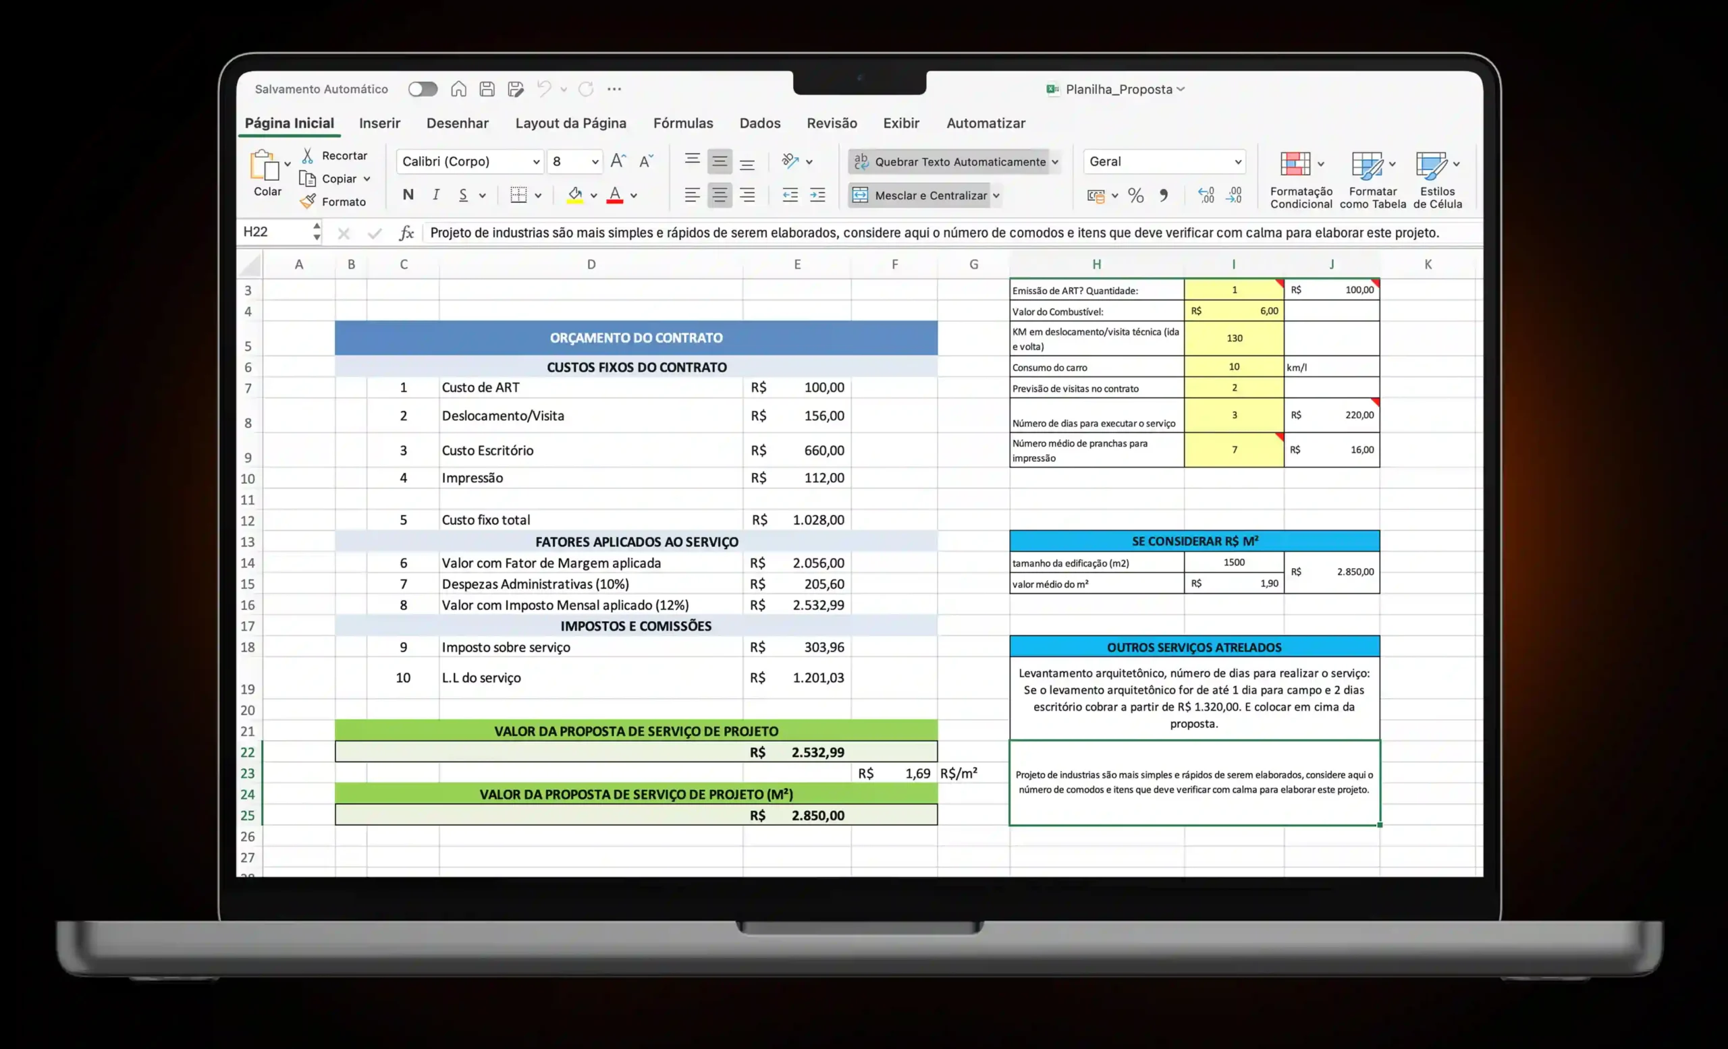The height and width of the screenshot is (1049, 1728).
Task: Expand the Mesclar e Centralizar dropdown arrow
Action: point(996,196)
